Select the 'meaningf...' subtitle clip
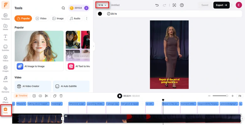Viewport: 245px width, 125px height. click(x=57, y=104)
